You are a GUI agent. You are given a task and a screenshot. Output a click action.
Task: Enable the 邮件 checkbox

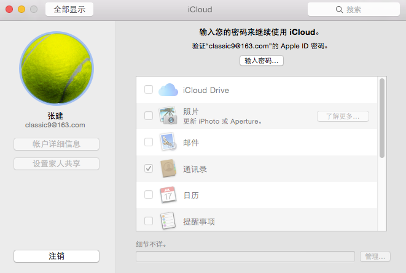(149, 142)
